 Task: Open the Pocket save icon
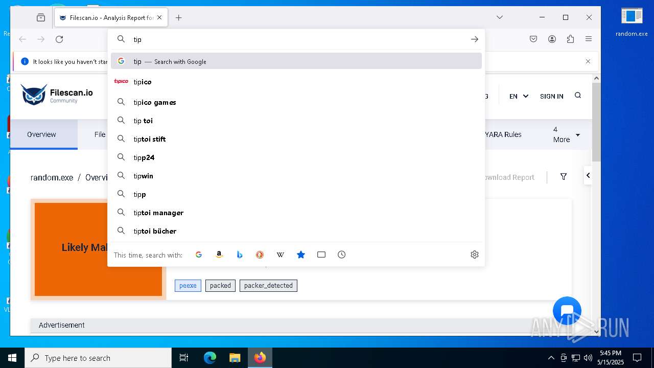coord(533,39)
